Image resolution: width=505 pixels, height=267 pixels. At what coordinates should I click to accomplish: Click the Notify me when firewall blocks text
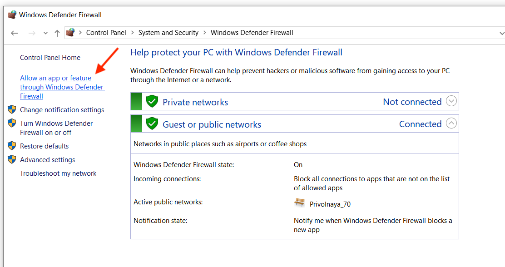click(x=373, y=225)
